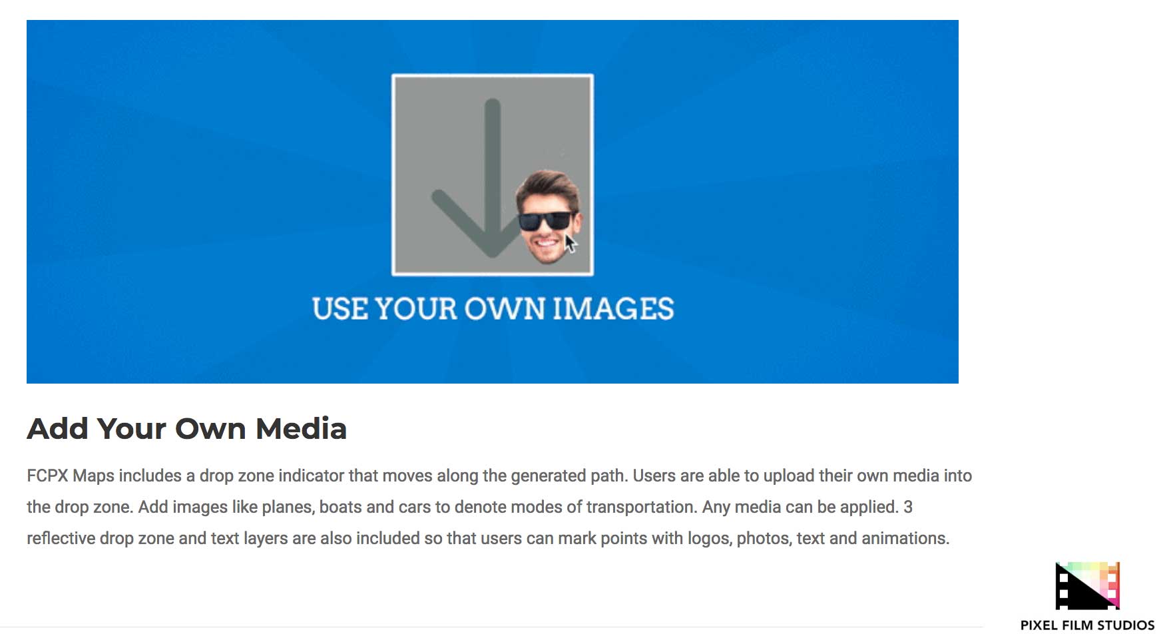Click the Pixel Film Studios logo icon
Screen dimensions: 1169x634
(x=1088, y=586)
